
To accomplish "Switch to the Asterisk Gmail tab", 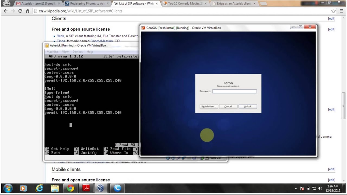I will [x=38, y=4].
